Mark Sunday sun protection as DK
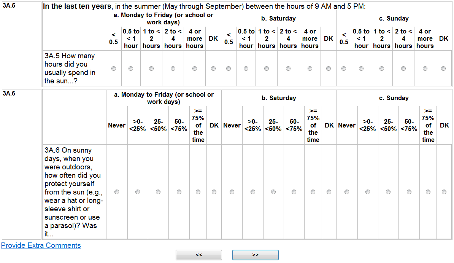Screen dimensions: 454x263 444,192
